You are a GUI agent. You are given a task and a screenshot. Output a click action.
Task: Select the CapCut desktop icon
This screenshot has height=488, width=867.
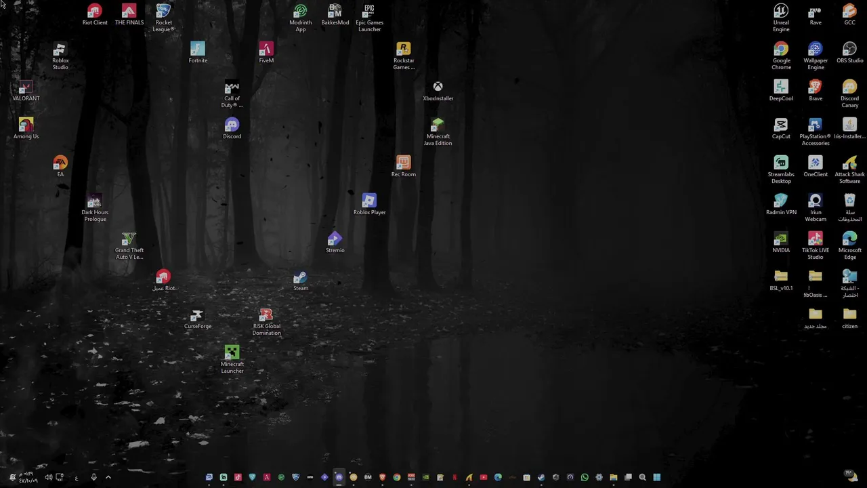(781, 129)
